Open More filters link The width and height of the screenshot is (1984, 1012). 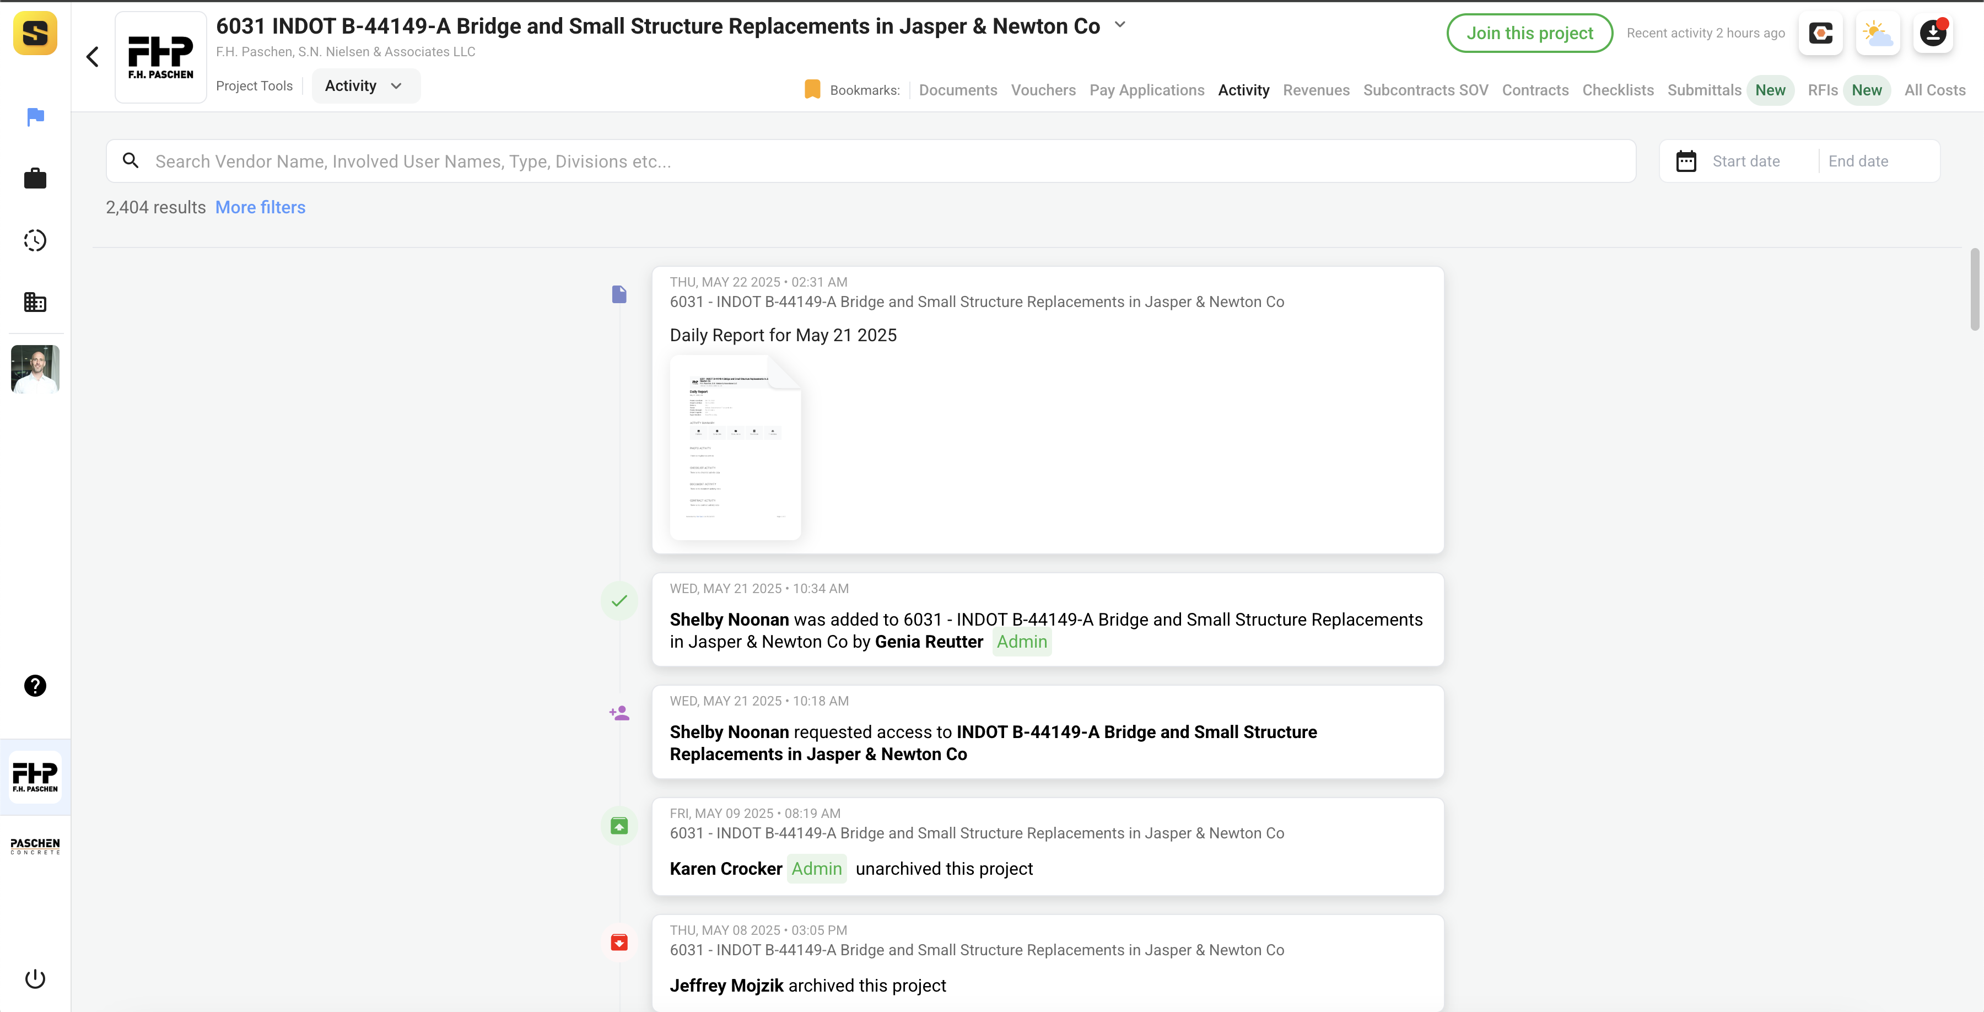pyautogui.click(x=260, y=207)
